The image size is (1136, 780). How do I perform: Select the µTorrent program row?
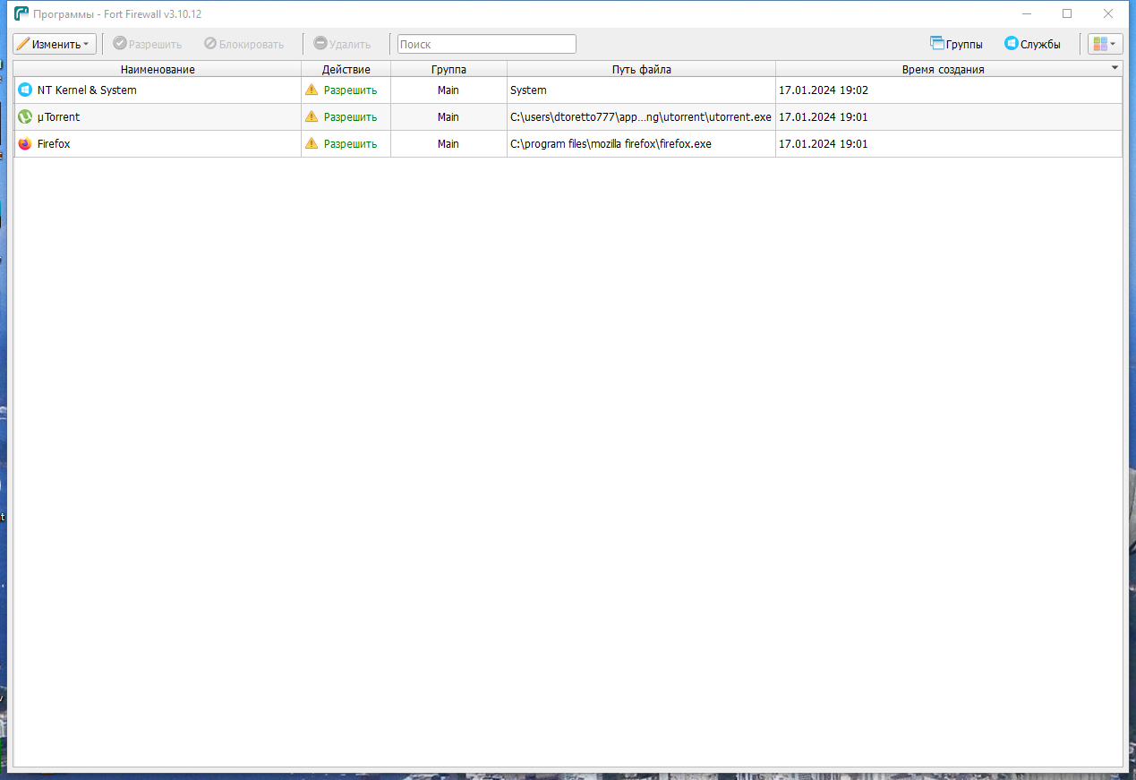(x=568, y=117)
